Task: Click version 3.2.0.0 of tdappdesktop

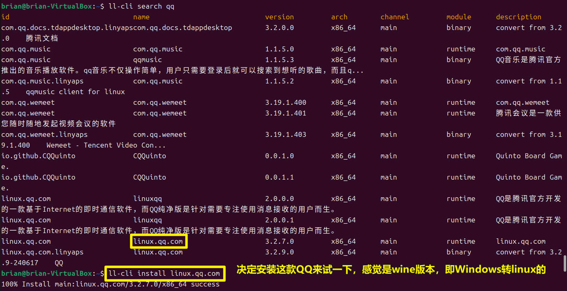Action: pyautogui.click(x=280, y=28)
